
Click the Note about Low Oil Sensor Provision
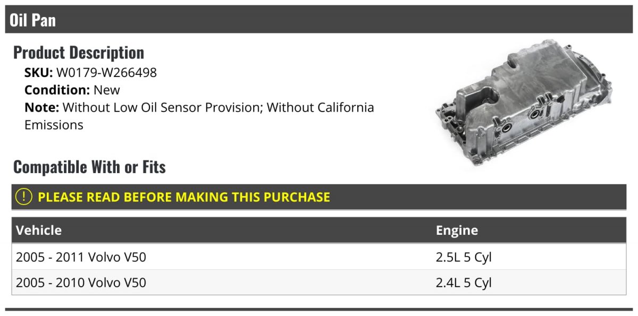click(199, 116)
